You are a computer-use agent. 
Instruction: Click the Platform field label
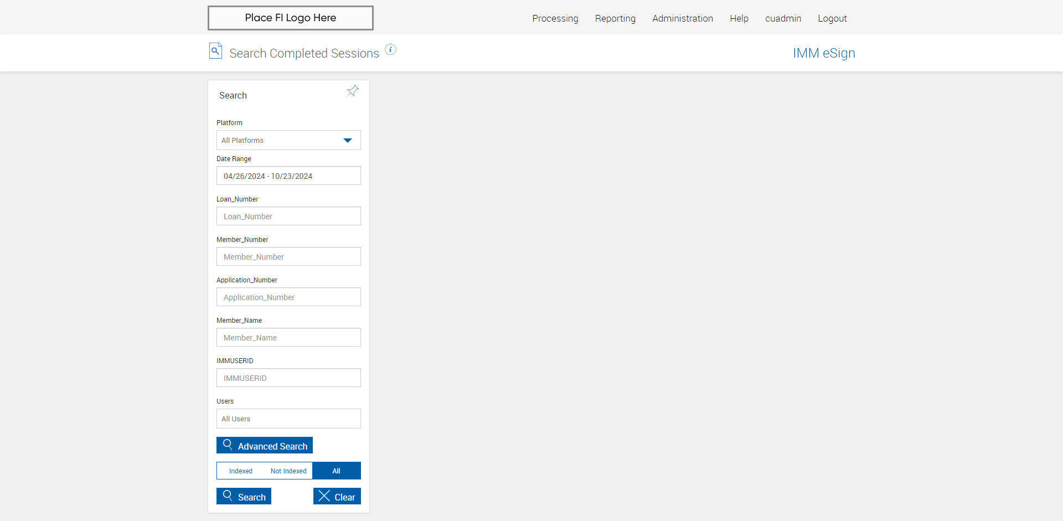click(229, 123)
